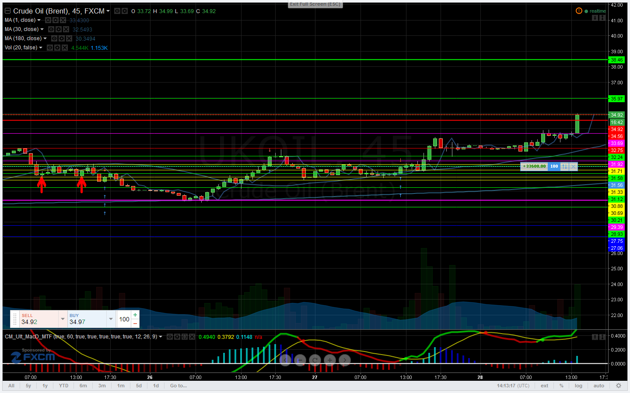Hide the MA (1, close) indicator
Viewport: 630px width, 393px height.
pyautogui.click(x=48, y=20)
